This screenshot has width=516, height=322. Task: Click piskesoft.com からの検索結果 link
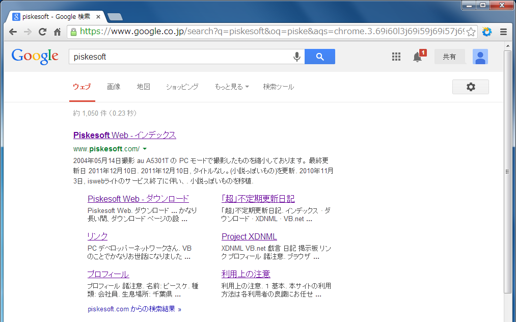coord(134,309)
